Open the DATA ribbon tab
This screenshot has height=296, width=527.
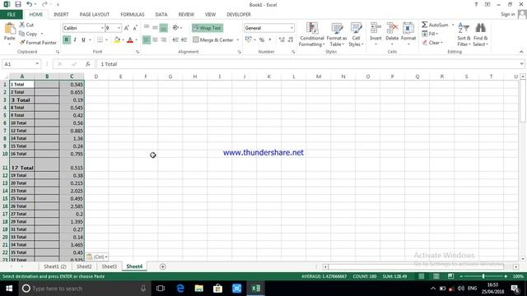tap(161, 15)
